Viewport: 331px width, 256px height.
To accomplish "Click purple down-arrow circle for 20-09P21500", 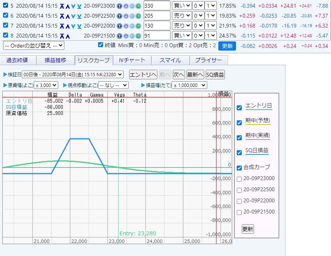I will 126,36.
